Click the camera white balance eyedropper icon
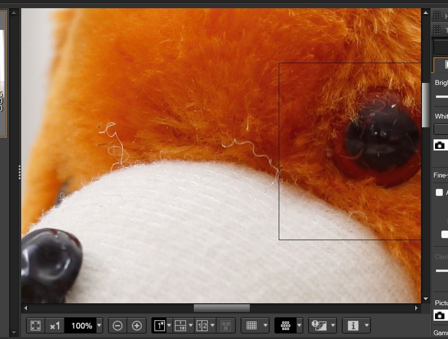Image resolution: width=448 pixels, height=339 pixels. click(440, 145)
